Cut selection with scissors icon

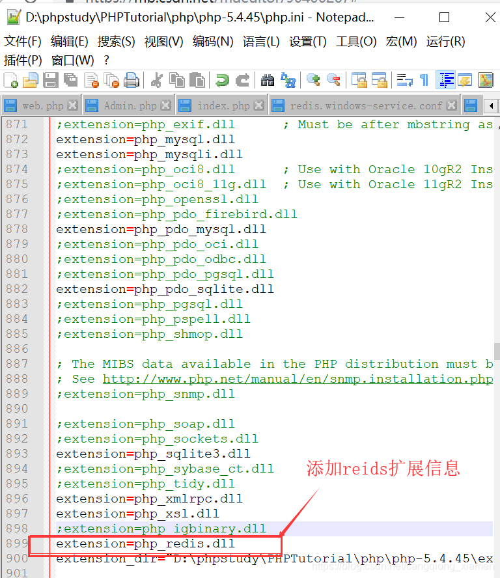click(x=157, y=80)
